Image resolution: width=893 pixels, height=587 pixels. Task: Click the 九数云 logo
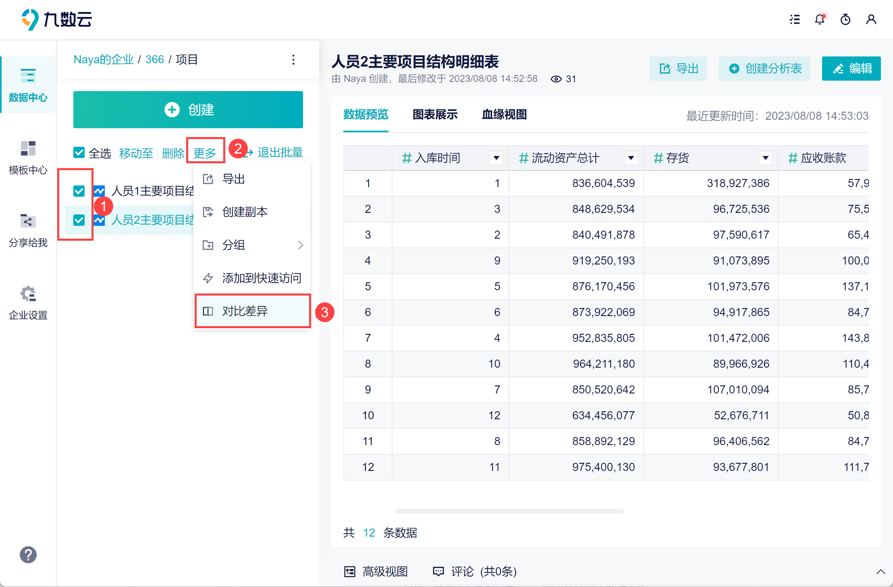click(x=57, y=19)
